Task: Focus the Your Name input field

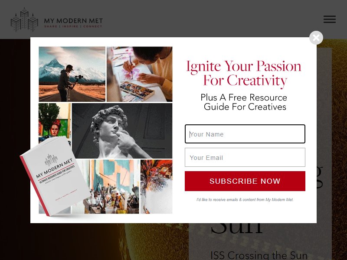Action: tap(245, 134)
